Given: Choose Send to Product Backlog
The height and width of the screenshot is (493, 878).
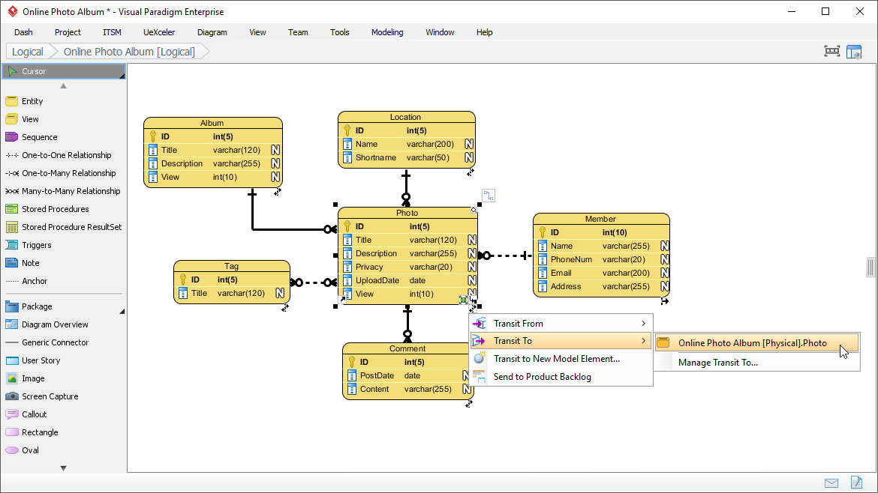Looking at the screenshot, I should click(561, 377).
